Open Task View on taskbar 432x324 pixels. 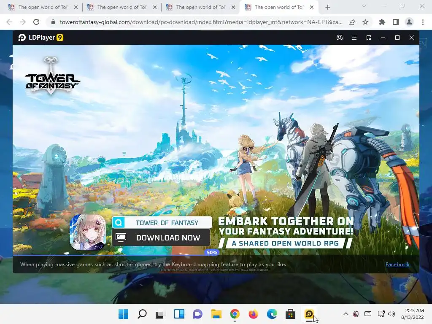160,314
